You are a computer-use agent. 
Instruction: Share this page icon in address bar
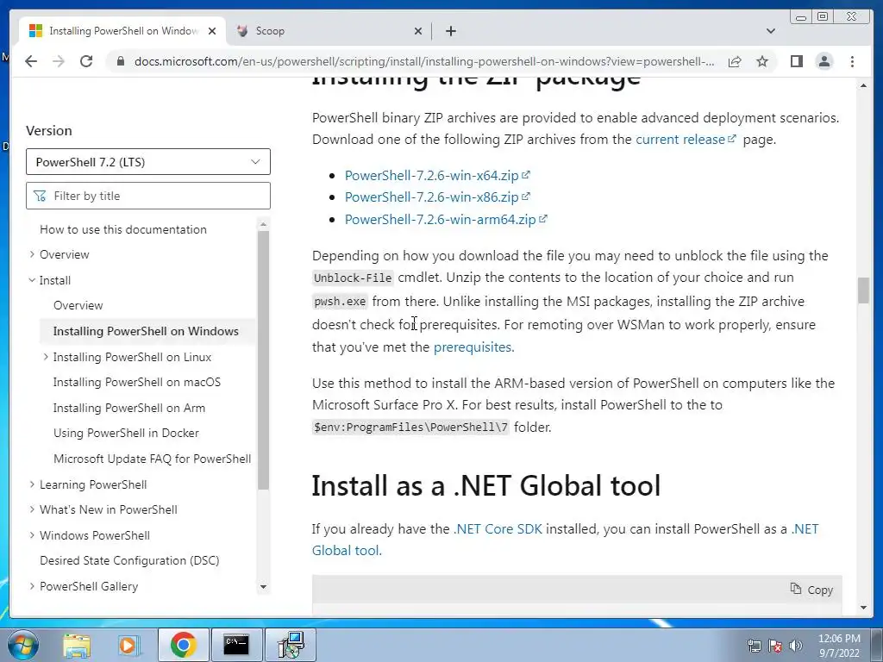pos(735,61)
